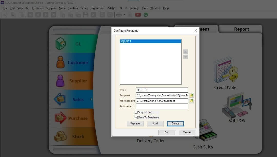
Task: Expand Sales submenu arrow in side panel
Action: (x=91, y=99)
